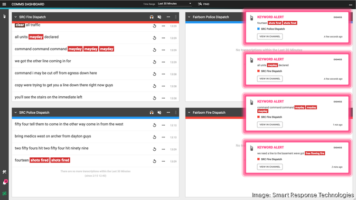Collapse the SRC Fire Dispatch panel
This screenshot has width=356, height=200.
click(x=15, y=17)
